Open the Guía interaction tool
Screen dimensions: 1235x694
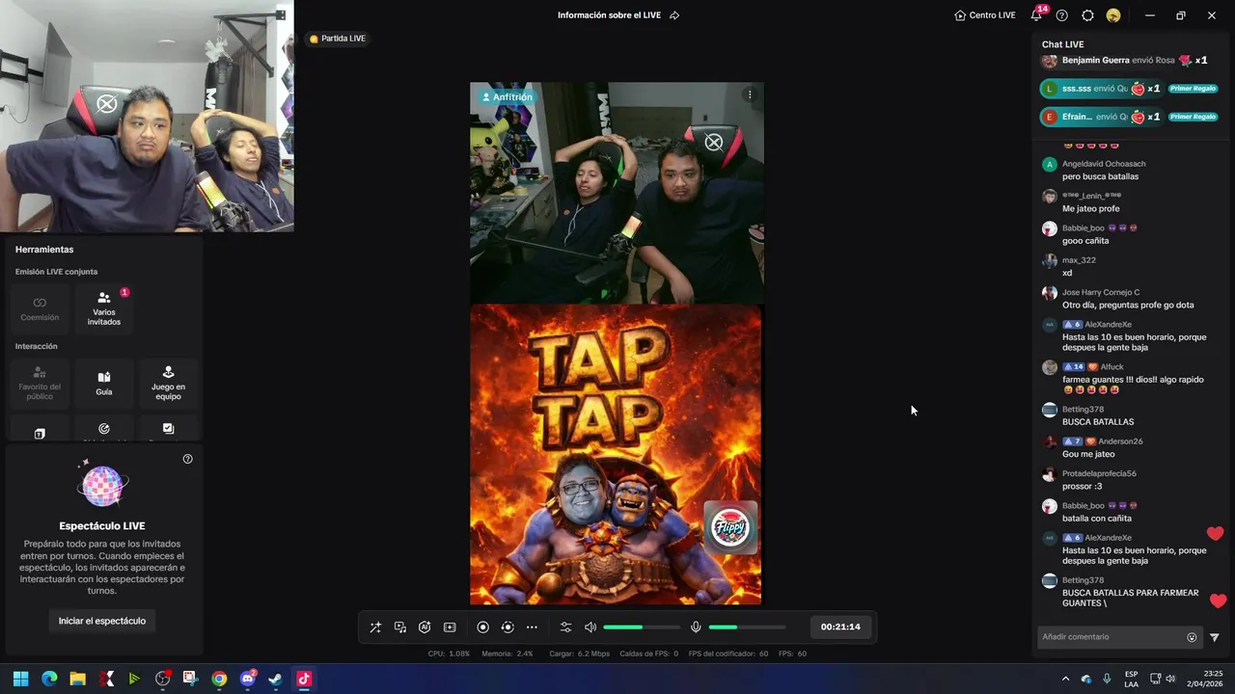pos(104,383)
